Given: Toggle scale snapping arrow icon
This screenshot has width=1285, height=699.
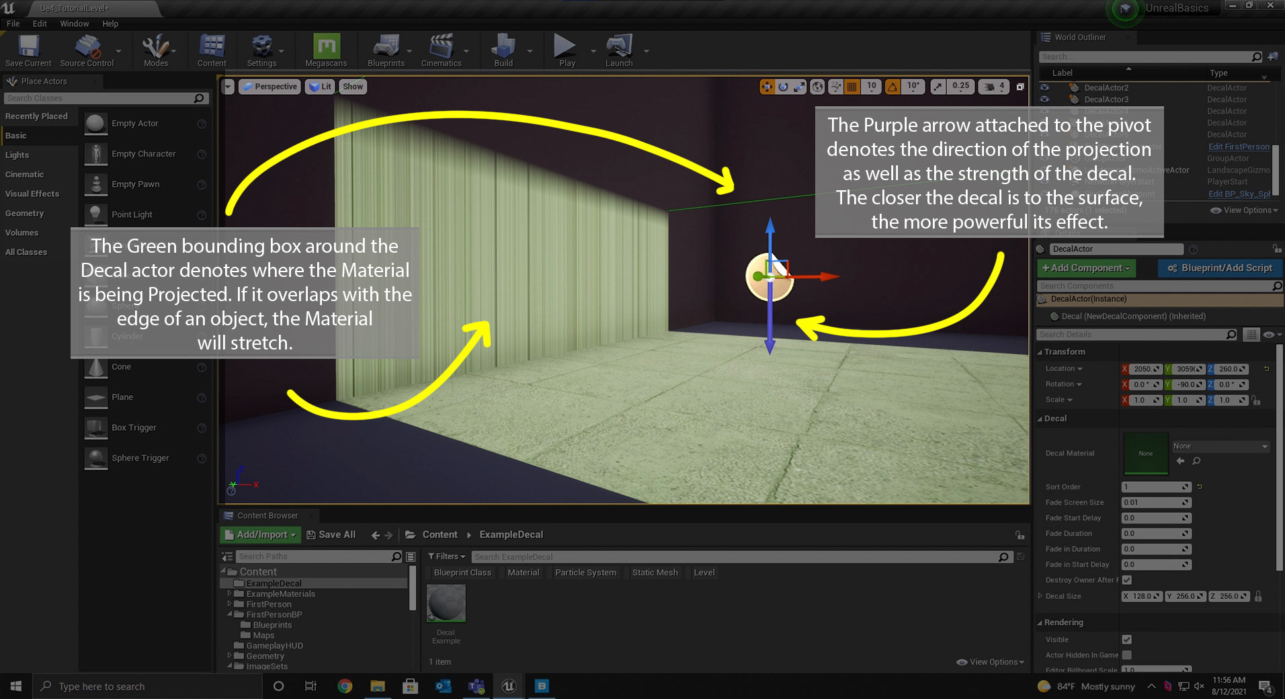Looking at the screenshot, I should 938,87.
